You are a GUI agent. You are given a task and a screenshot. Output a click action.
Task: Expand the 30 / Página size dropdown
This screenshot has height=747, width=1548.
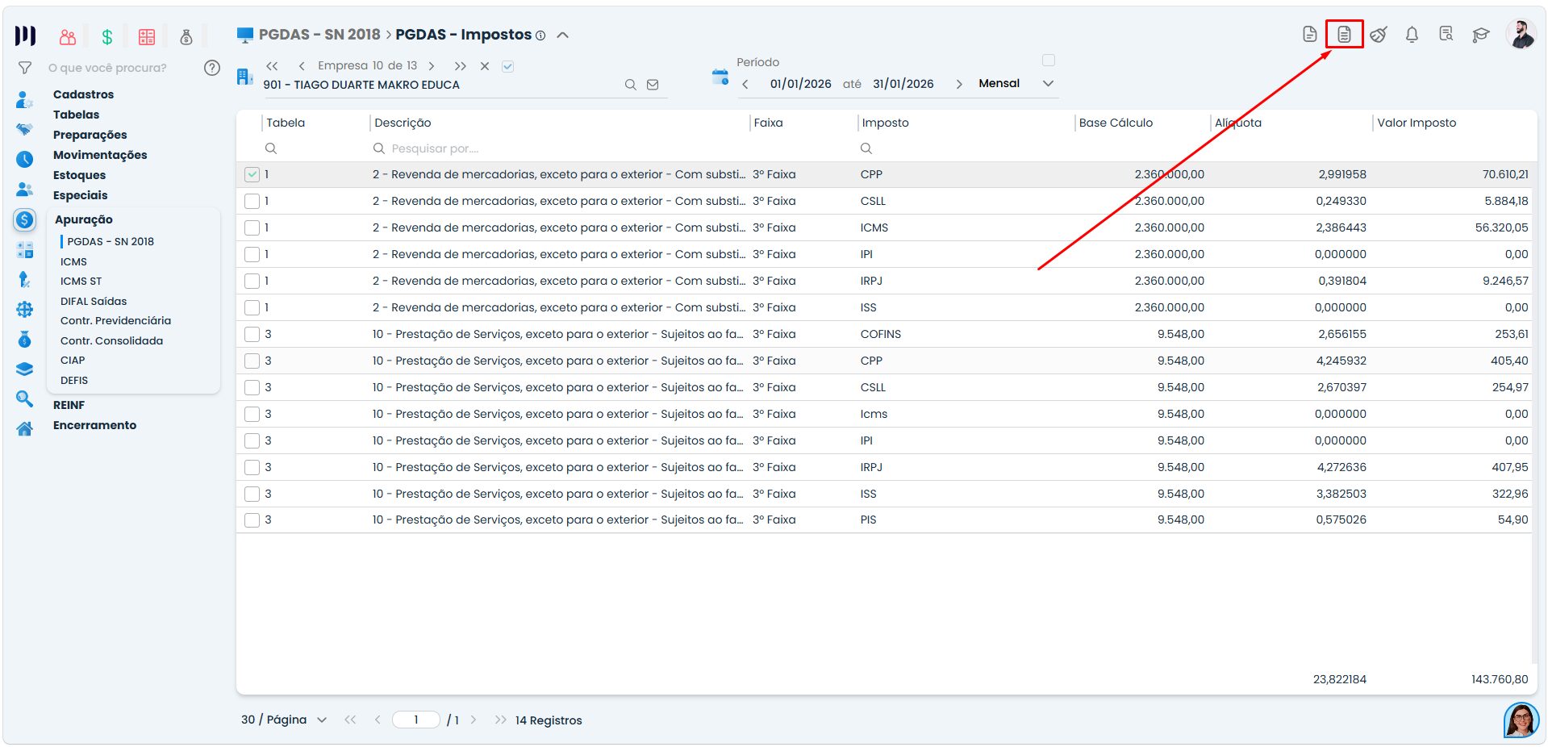pyautogui.click(x=284, y=720)
